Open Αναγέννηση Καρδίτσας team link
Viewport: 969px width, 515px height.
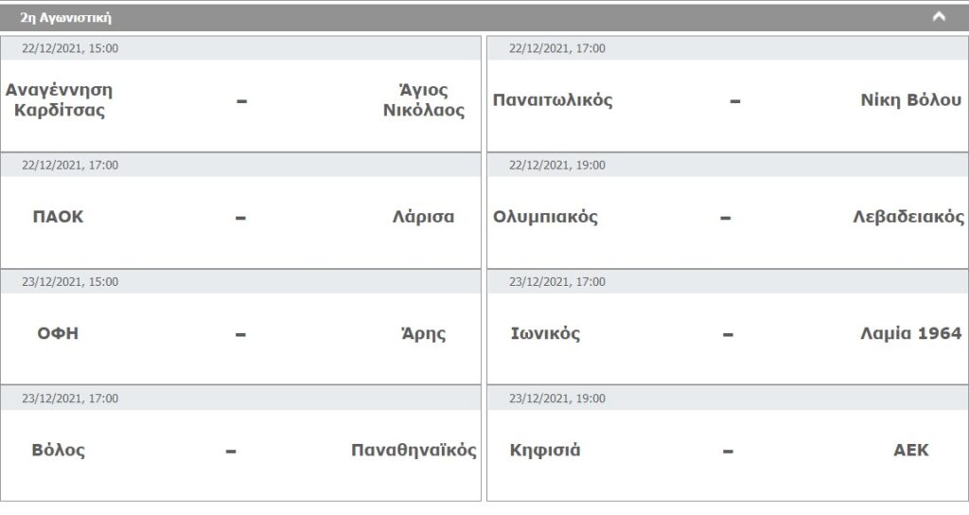59,99
